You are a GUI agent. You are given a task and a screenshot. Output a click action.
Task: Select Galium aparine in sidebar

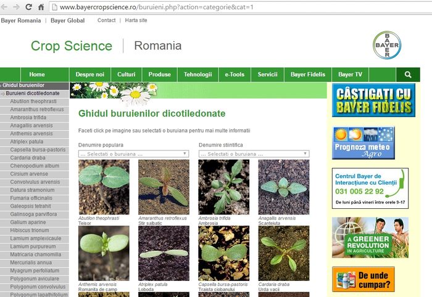coord(35,222)
